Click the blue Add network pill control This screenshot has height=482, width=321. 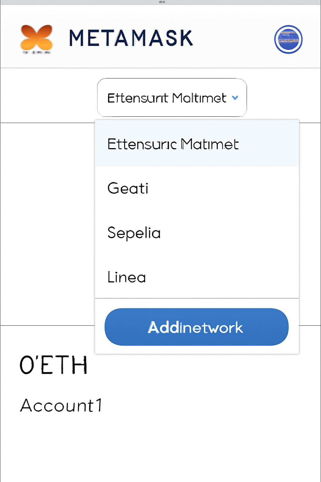(196, 327)
